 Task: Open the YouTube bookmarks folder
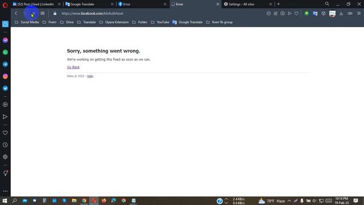(x=160, y=22)
